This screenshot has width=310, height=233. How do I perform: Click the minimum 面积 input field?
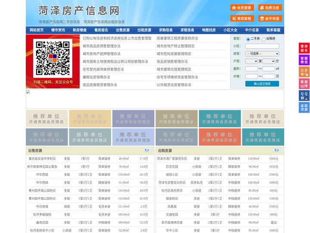tap(251, 69)
